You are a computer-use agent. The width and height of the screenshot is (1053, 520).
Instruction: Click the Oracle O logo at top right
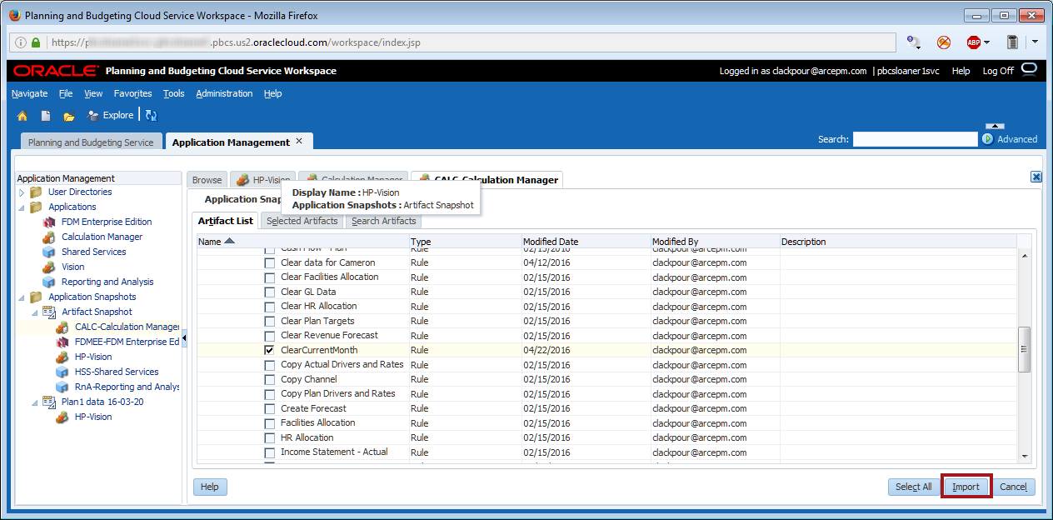pyautogui.click(x=1029, y=68)
